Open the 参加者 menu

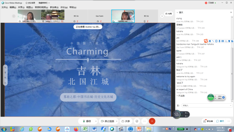pos(54,7)
